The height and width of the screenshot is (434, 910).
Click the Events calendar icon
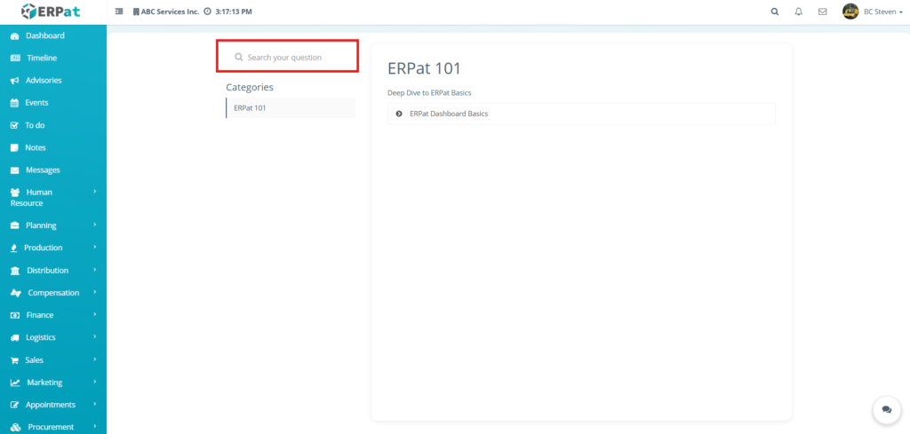coord(15,103)
